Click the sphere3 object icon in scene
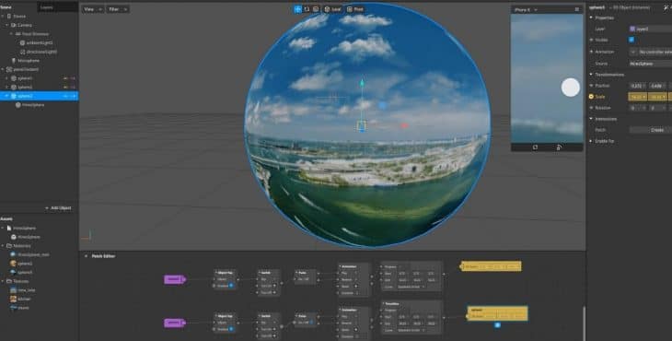This screenshot has width=672, height=341. tap(13, 87)
